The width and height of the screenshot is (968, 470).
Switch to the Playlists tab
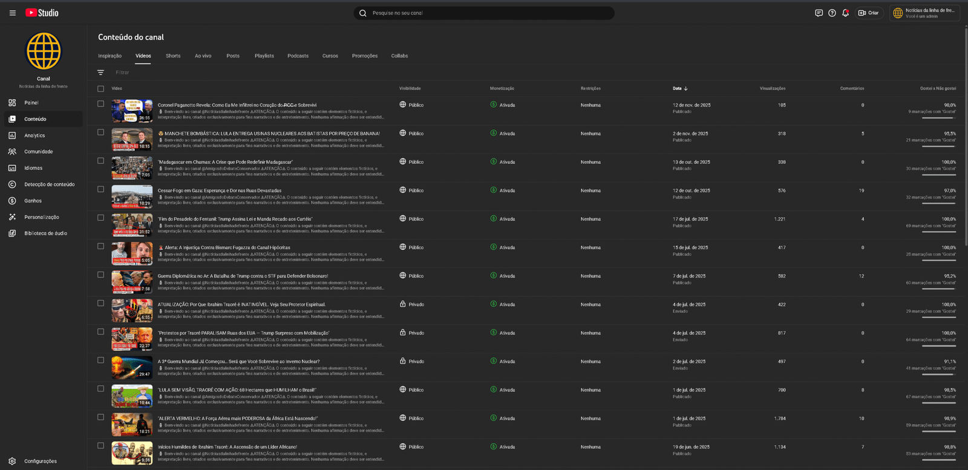tap(264, 56)
